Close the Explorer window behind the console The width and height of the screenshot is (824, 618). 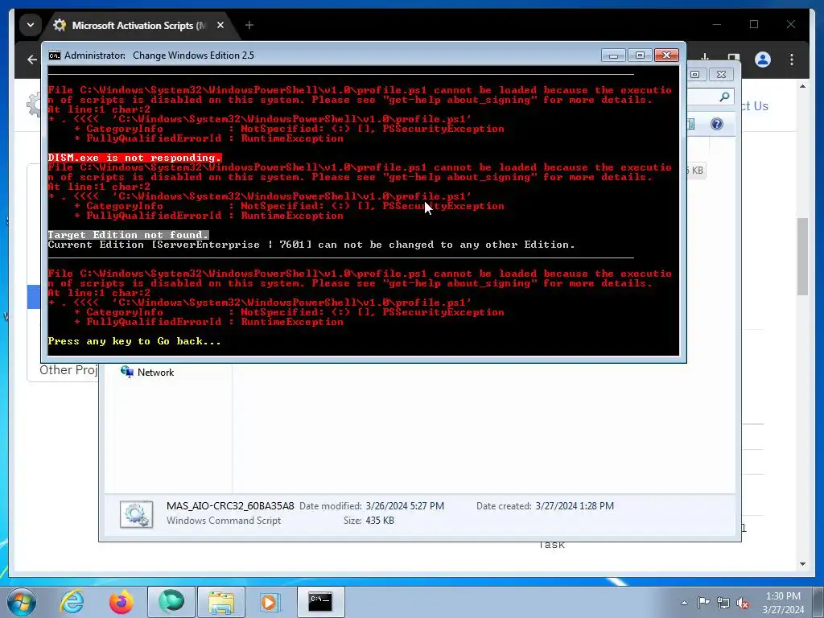point(722,75)
